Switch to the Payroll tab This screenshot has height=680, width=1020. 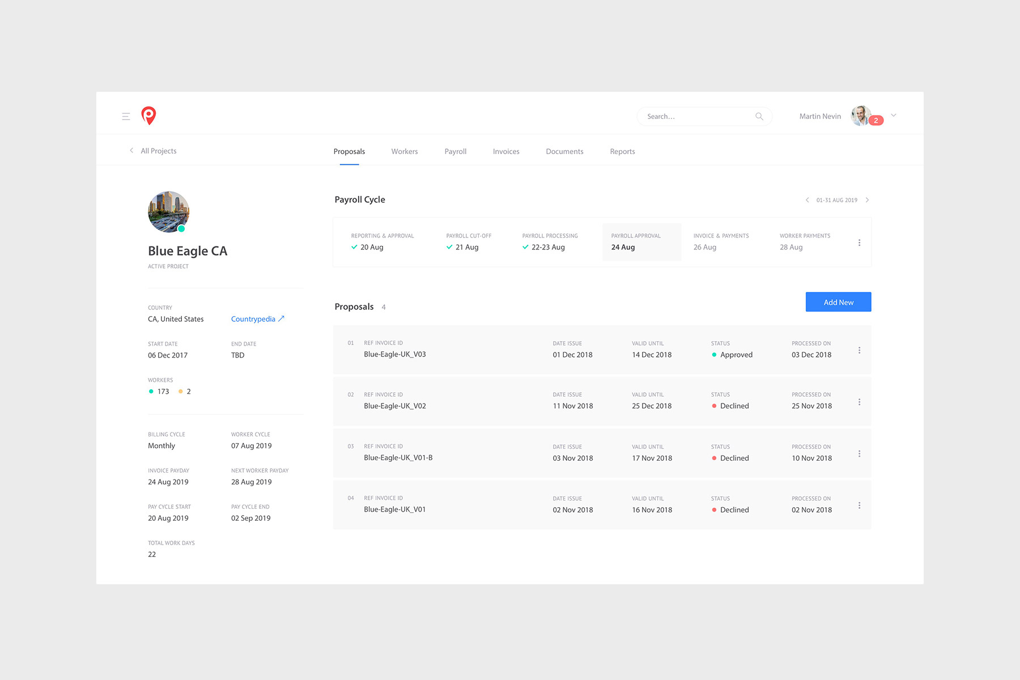click(x=456, y=151)
